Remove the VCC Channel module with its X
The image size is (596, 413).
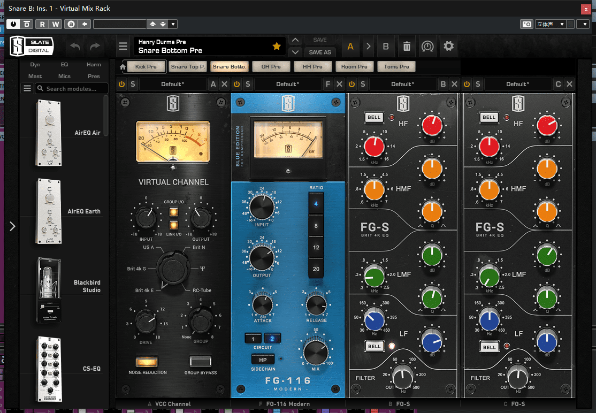(225, 84)
